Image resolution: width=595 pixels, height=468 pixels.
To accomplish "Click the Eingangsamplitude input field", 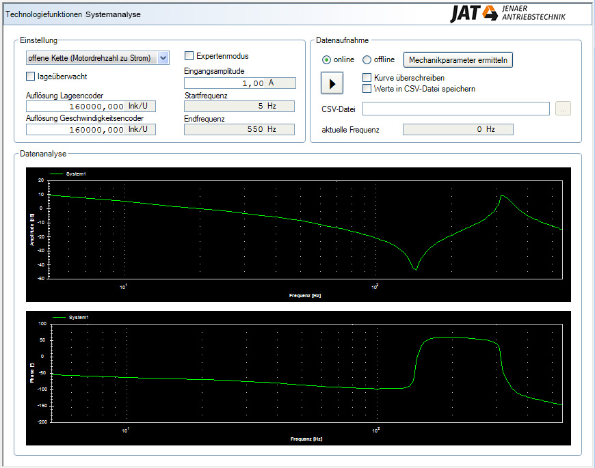I will pyautogui.click(x=224, y=83).
